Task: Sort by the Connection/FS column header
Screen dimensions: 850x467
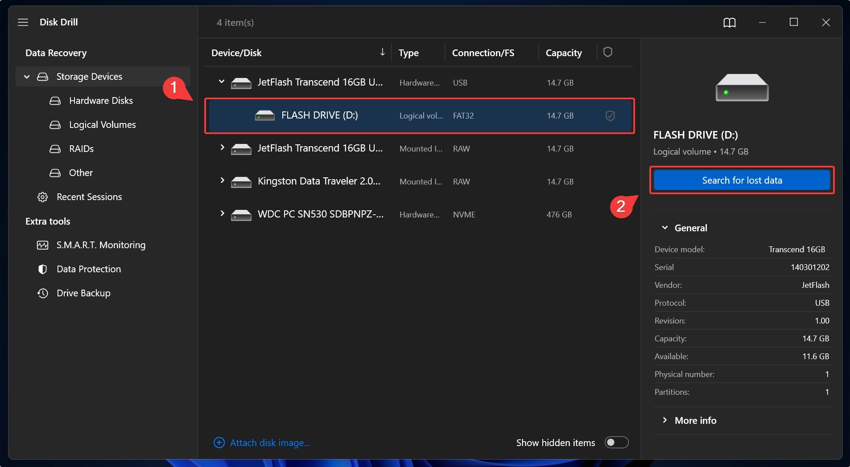Action: click(483, 53)
